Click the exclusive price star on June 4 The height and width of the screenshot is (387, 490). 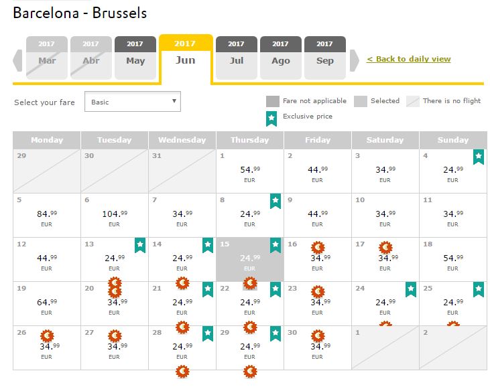[x=479, y=157]
